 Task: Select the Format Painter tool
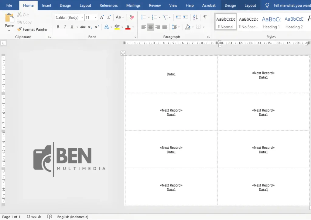(32, 29)
